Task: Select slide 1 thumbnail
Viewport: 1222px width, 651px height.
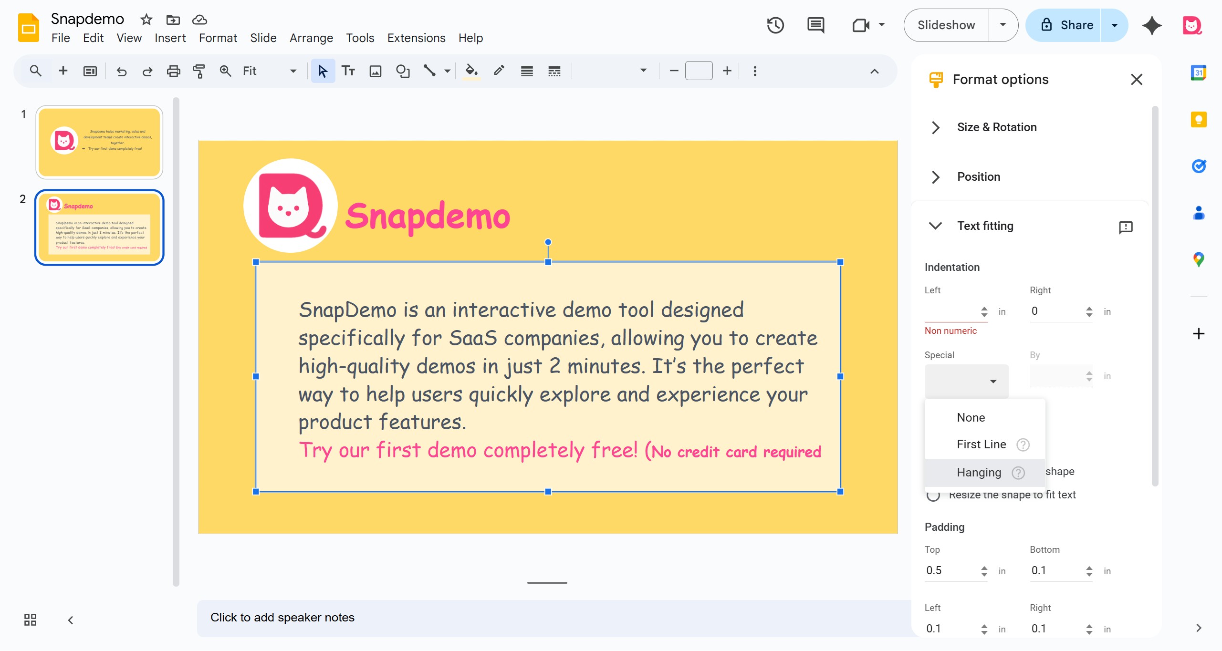Action: tap(99, 142)
